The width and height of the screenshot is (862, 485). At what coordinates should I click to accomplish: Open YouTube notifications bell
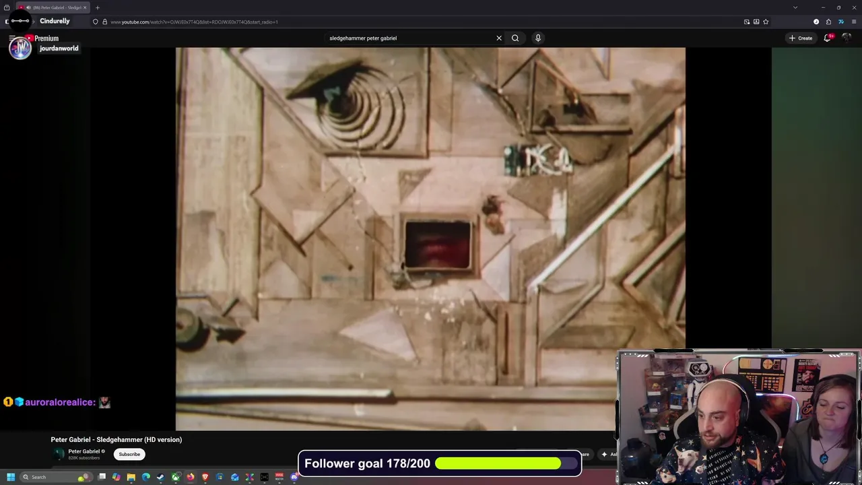828,38
